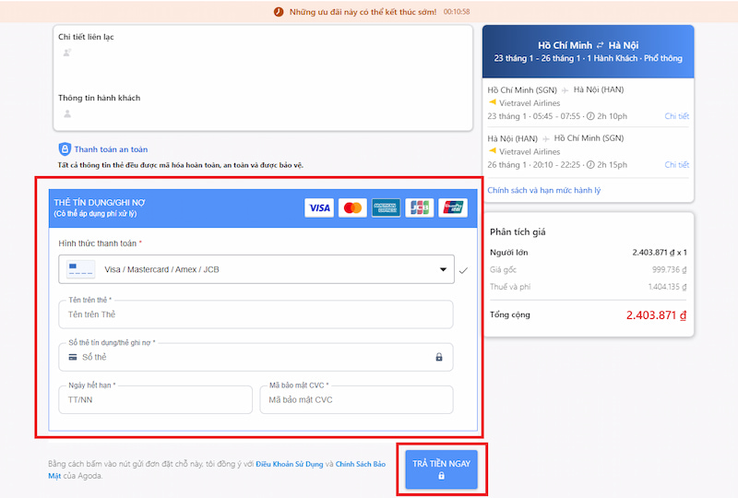Viewport: 738px width, 498px height.
Task: Click the passenger information person icon
Action: pos(67,113)
